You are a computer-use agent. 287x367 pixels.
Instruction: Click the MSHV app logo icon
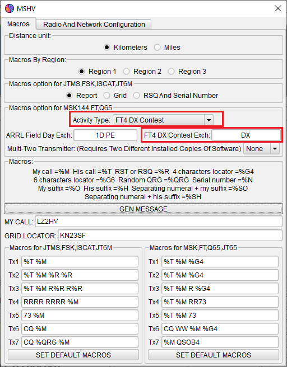point(10,8)
